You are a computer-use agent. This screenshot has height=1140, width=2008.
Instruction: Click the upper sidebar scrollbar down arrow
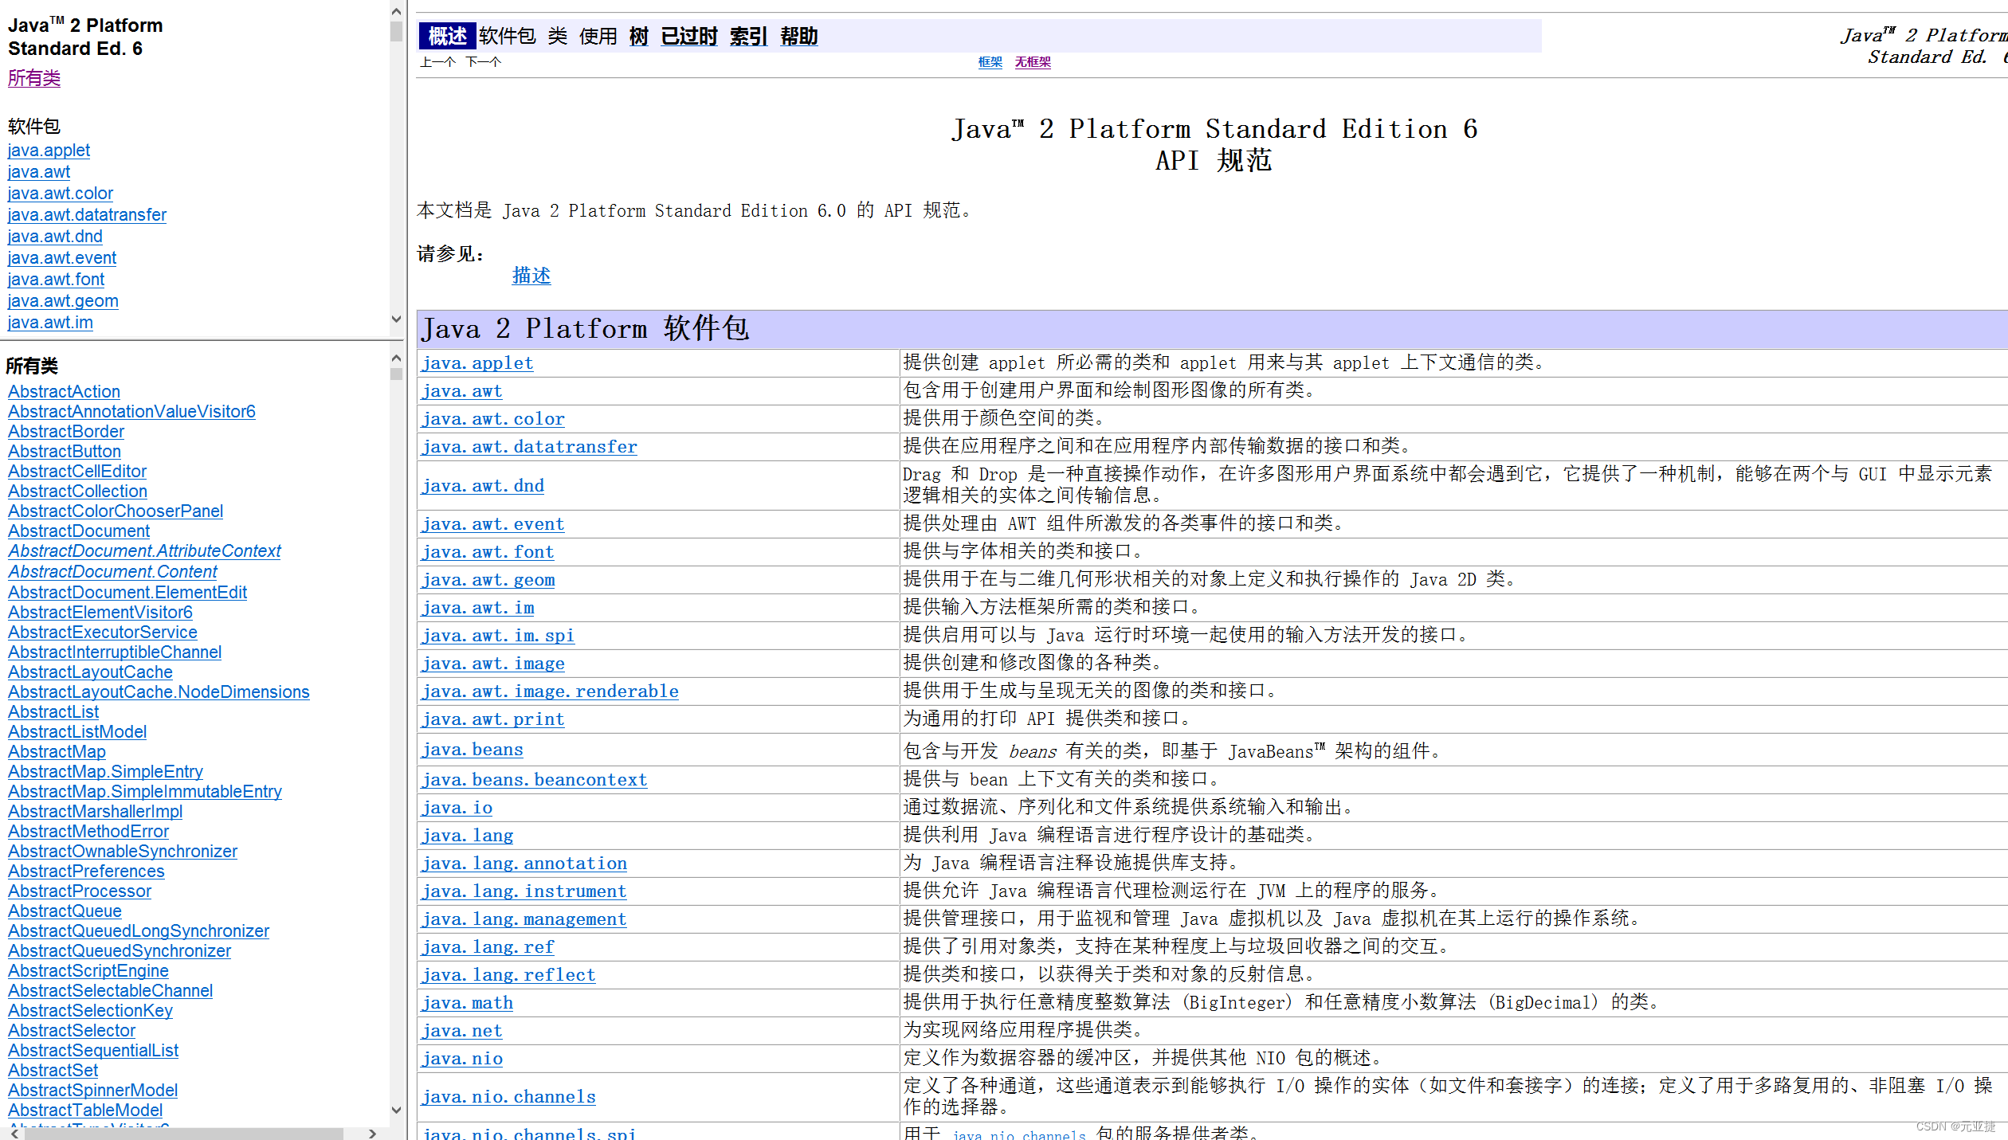click(x=396, y=319)
